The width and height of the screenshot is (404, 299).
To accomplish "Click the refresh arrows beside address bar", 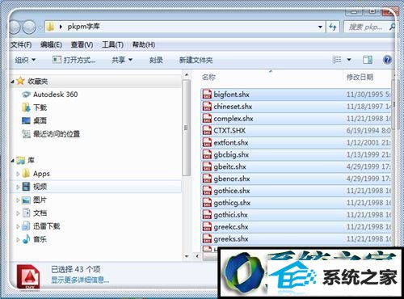I will click(x=333, y=27).
